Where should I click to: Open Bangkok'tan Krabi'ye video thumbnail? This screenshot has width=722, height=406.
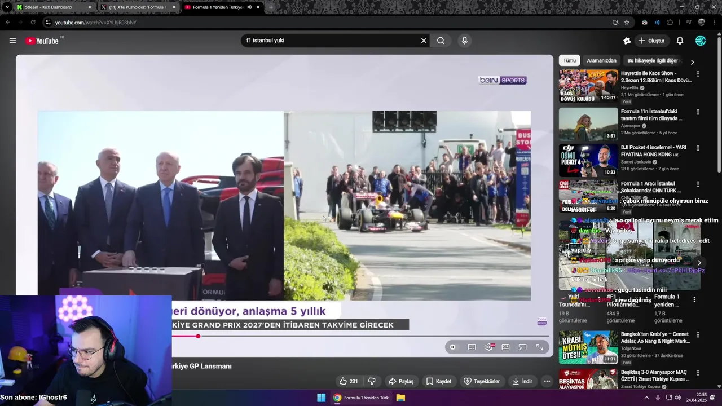click(x=588, y=347)
